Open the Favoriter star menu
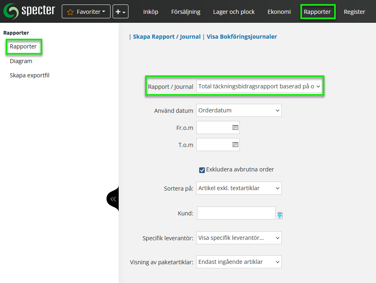376x283 pixels. [86, 12]
